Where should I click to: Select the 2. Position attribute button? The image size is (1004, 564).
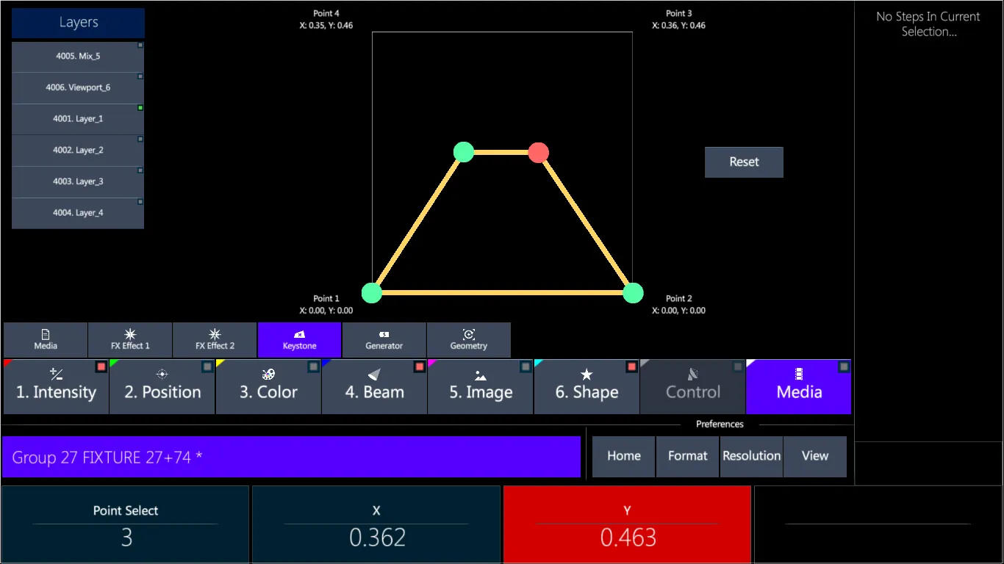pyautogui.click(x=162, y=387)
